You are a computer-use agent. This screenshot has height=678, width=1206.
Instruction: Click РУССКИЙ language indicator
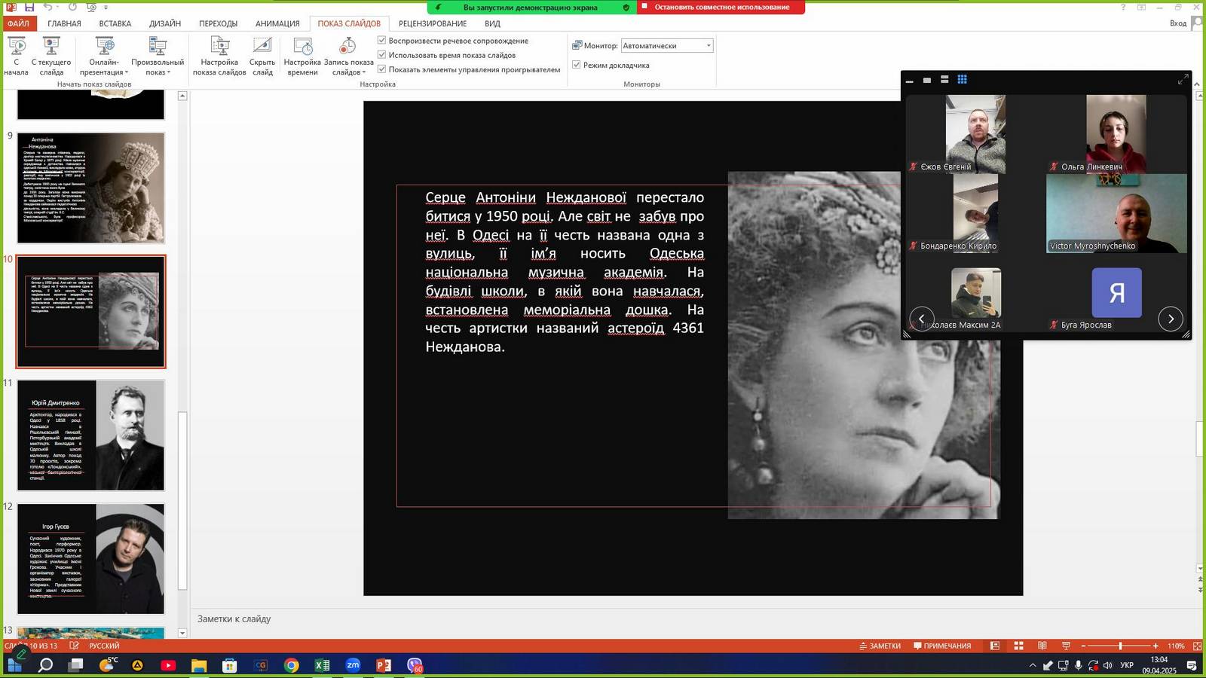coord(104,646)
